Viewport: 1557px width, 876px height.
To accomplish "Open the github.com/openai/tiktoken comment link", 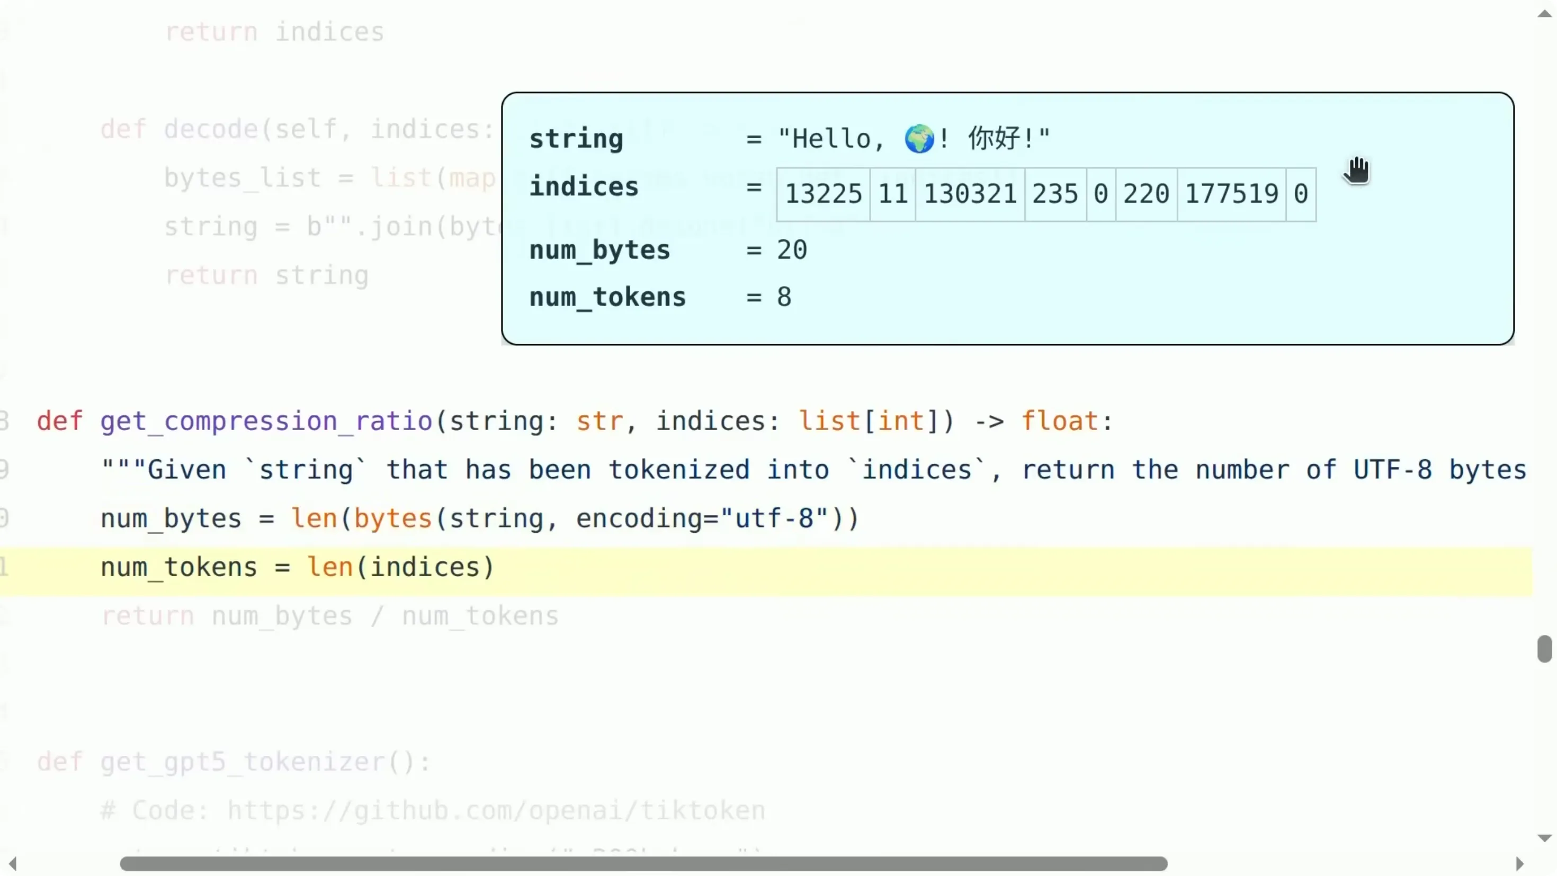I will click(496, 811).
